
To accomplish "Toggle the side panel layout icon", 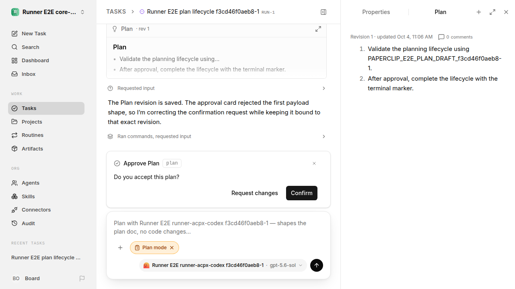I will pyautogui.click(x=323, y=12).
